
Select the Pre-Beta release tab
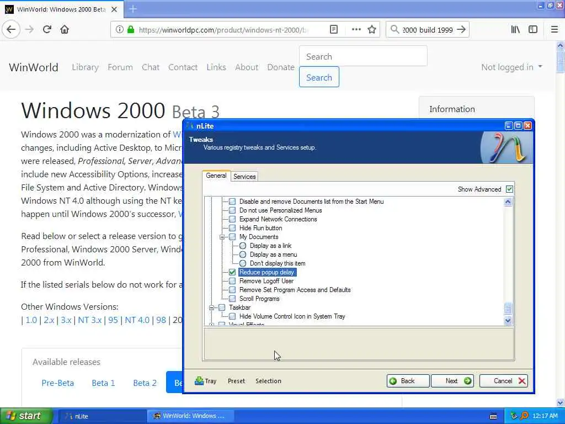pos(57,383)
